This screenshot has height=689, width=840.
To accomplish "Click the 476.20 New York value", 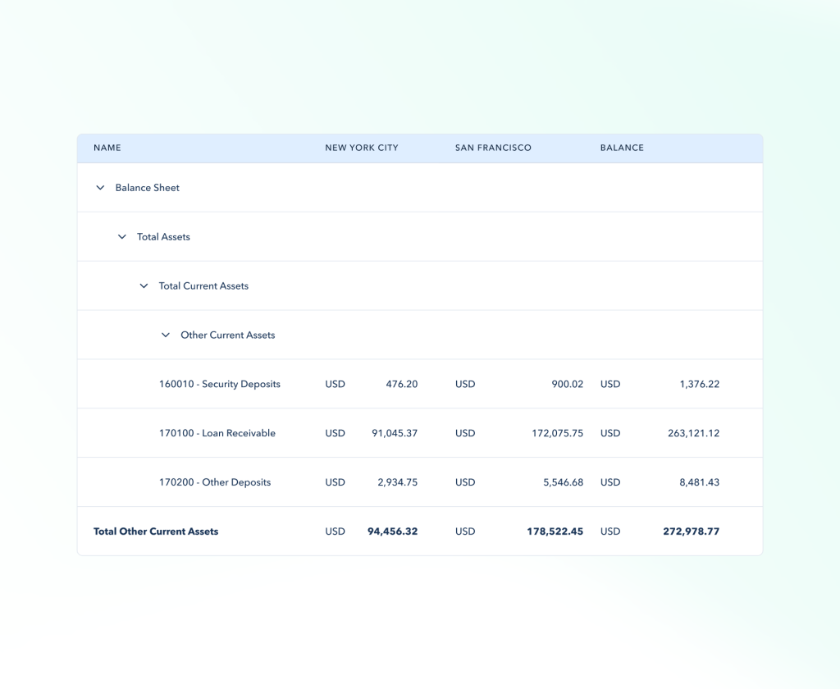I will [x=402, y=384].
